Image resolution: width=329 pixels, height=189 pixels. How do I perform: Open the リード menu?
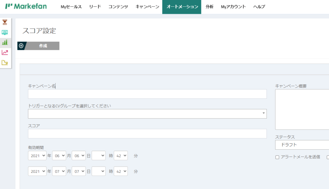click(x=95, y=7)
